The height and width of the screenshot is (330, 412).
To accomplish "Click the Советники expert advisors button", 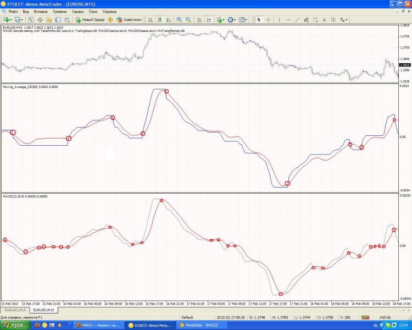I will click(130, 19).
